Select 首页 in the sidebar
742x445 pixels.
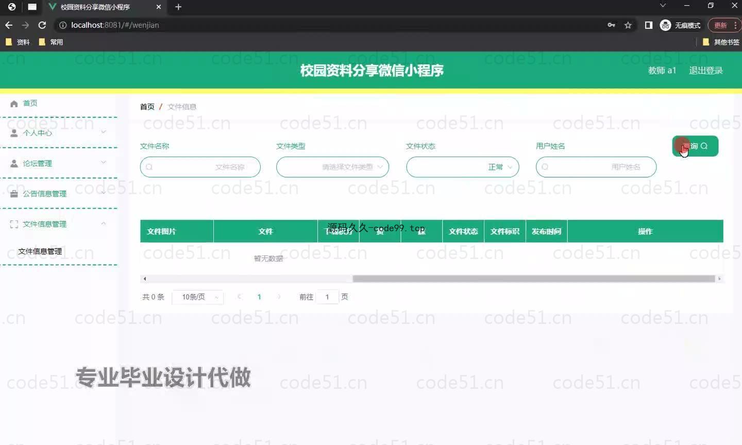pyautogui.click(x=30, y=103)
